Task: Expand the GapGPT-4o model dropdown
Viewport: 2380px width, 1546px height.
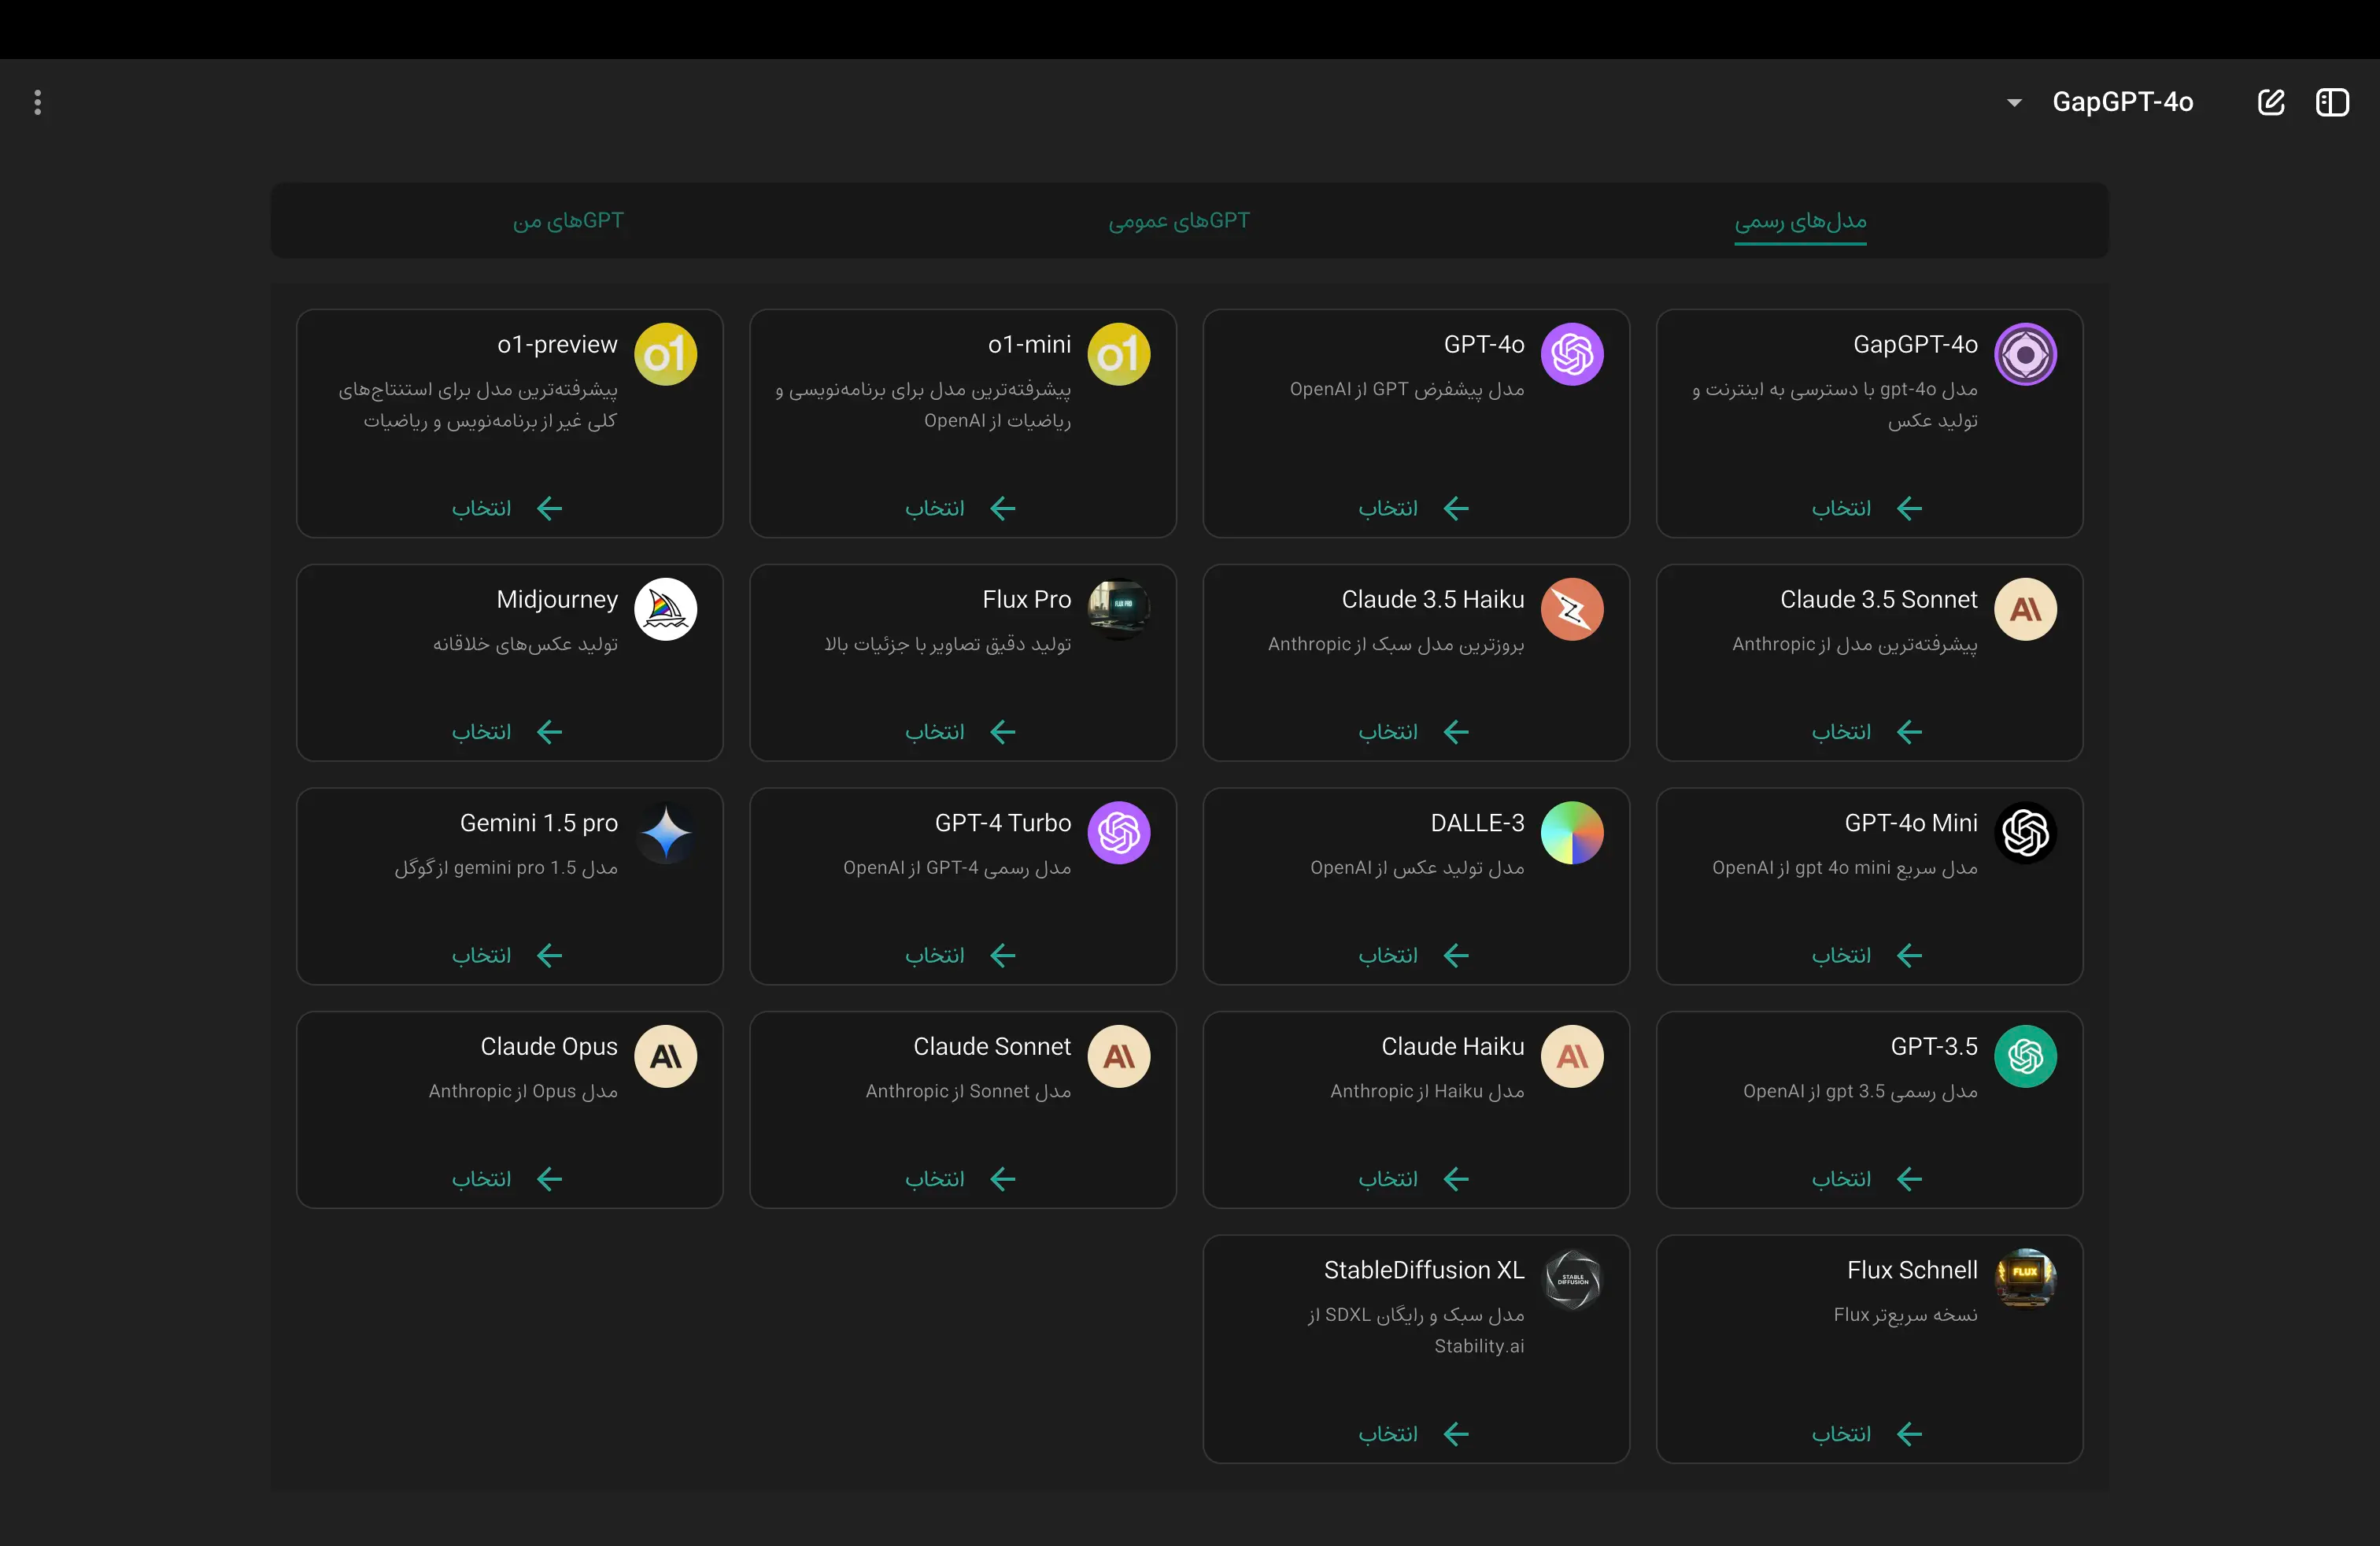Action: point(2122,102)
